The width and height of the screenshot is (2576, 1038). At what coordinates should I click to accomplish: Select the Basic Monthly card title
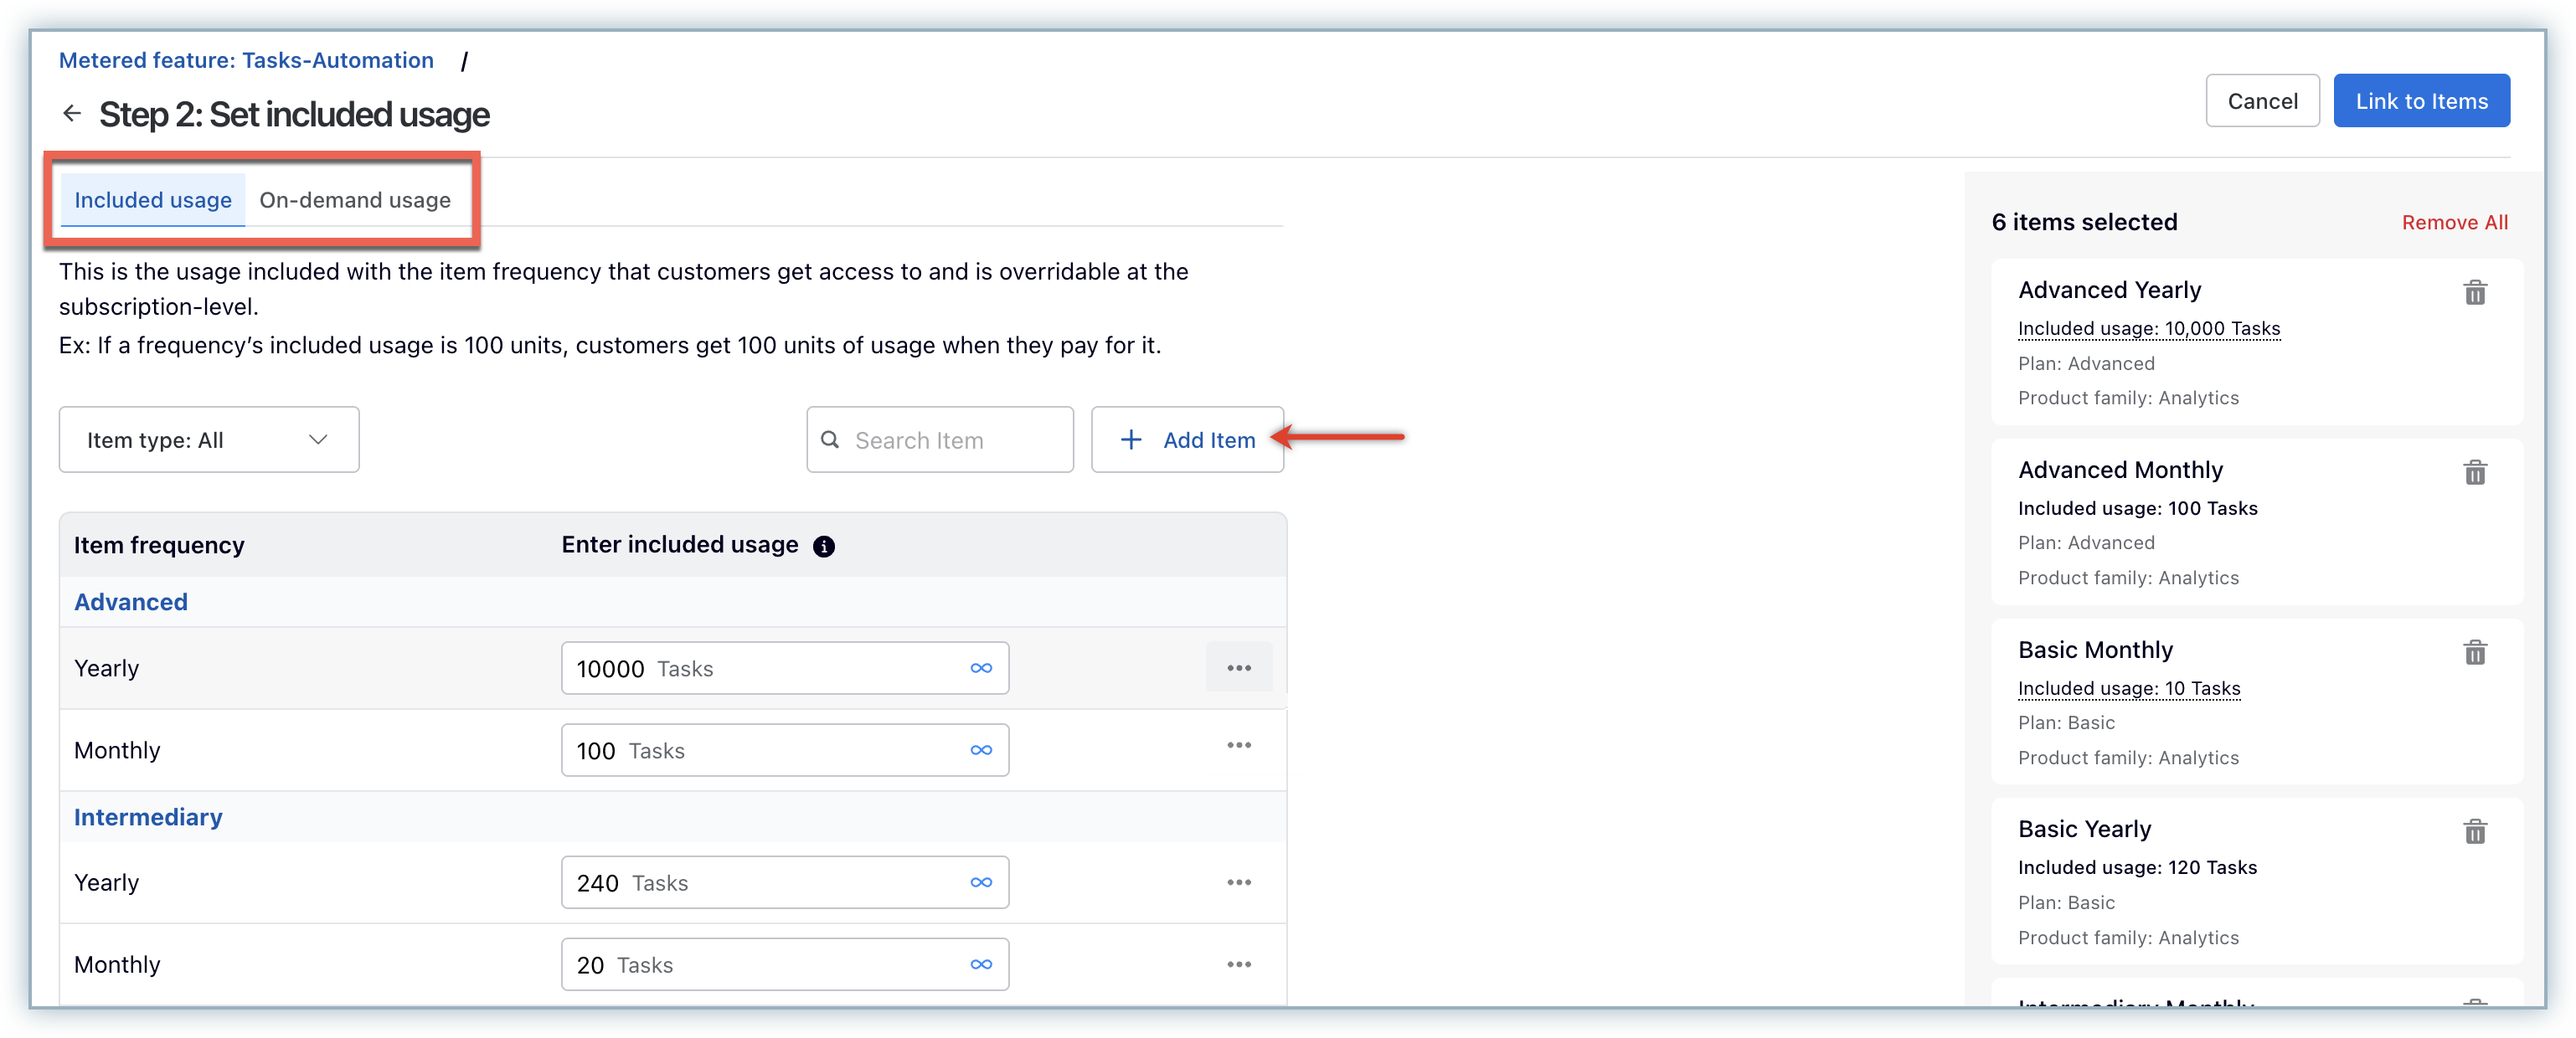tap(2095, 650)
